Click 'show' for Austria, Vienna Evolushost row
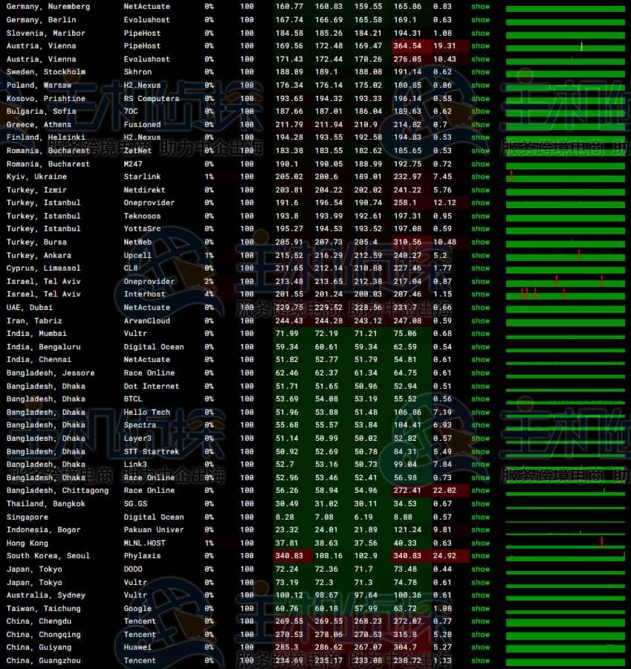The height and width of the screenshot is (669, 631). point(480,59)
